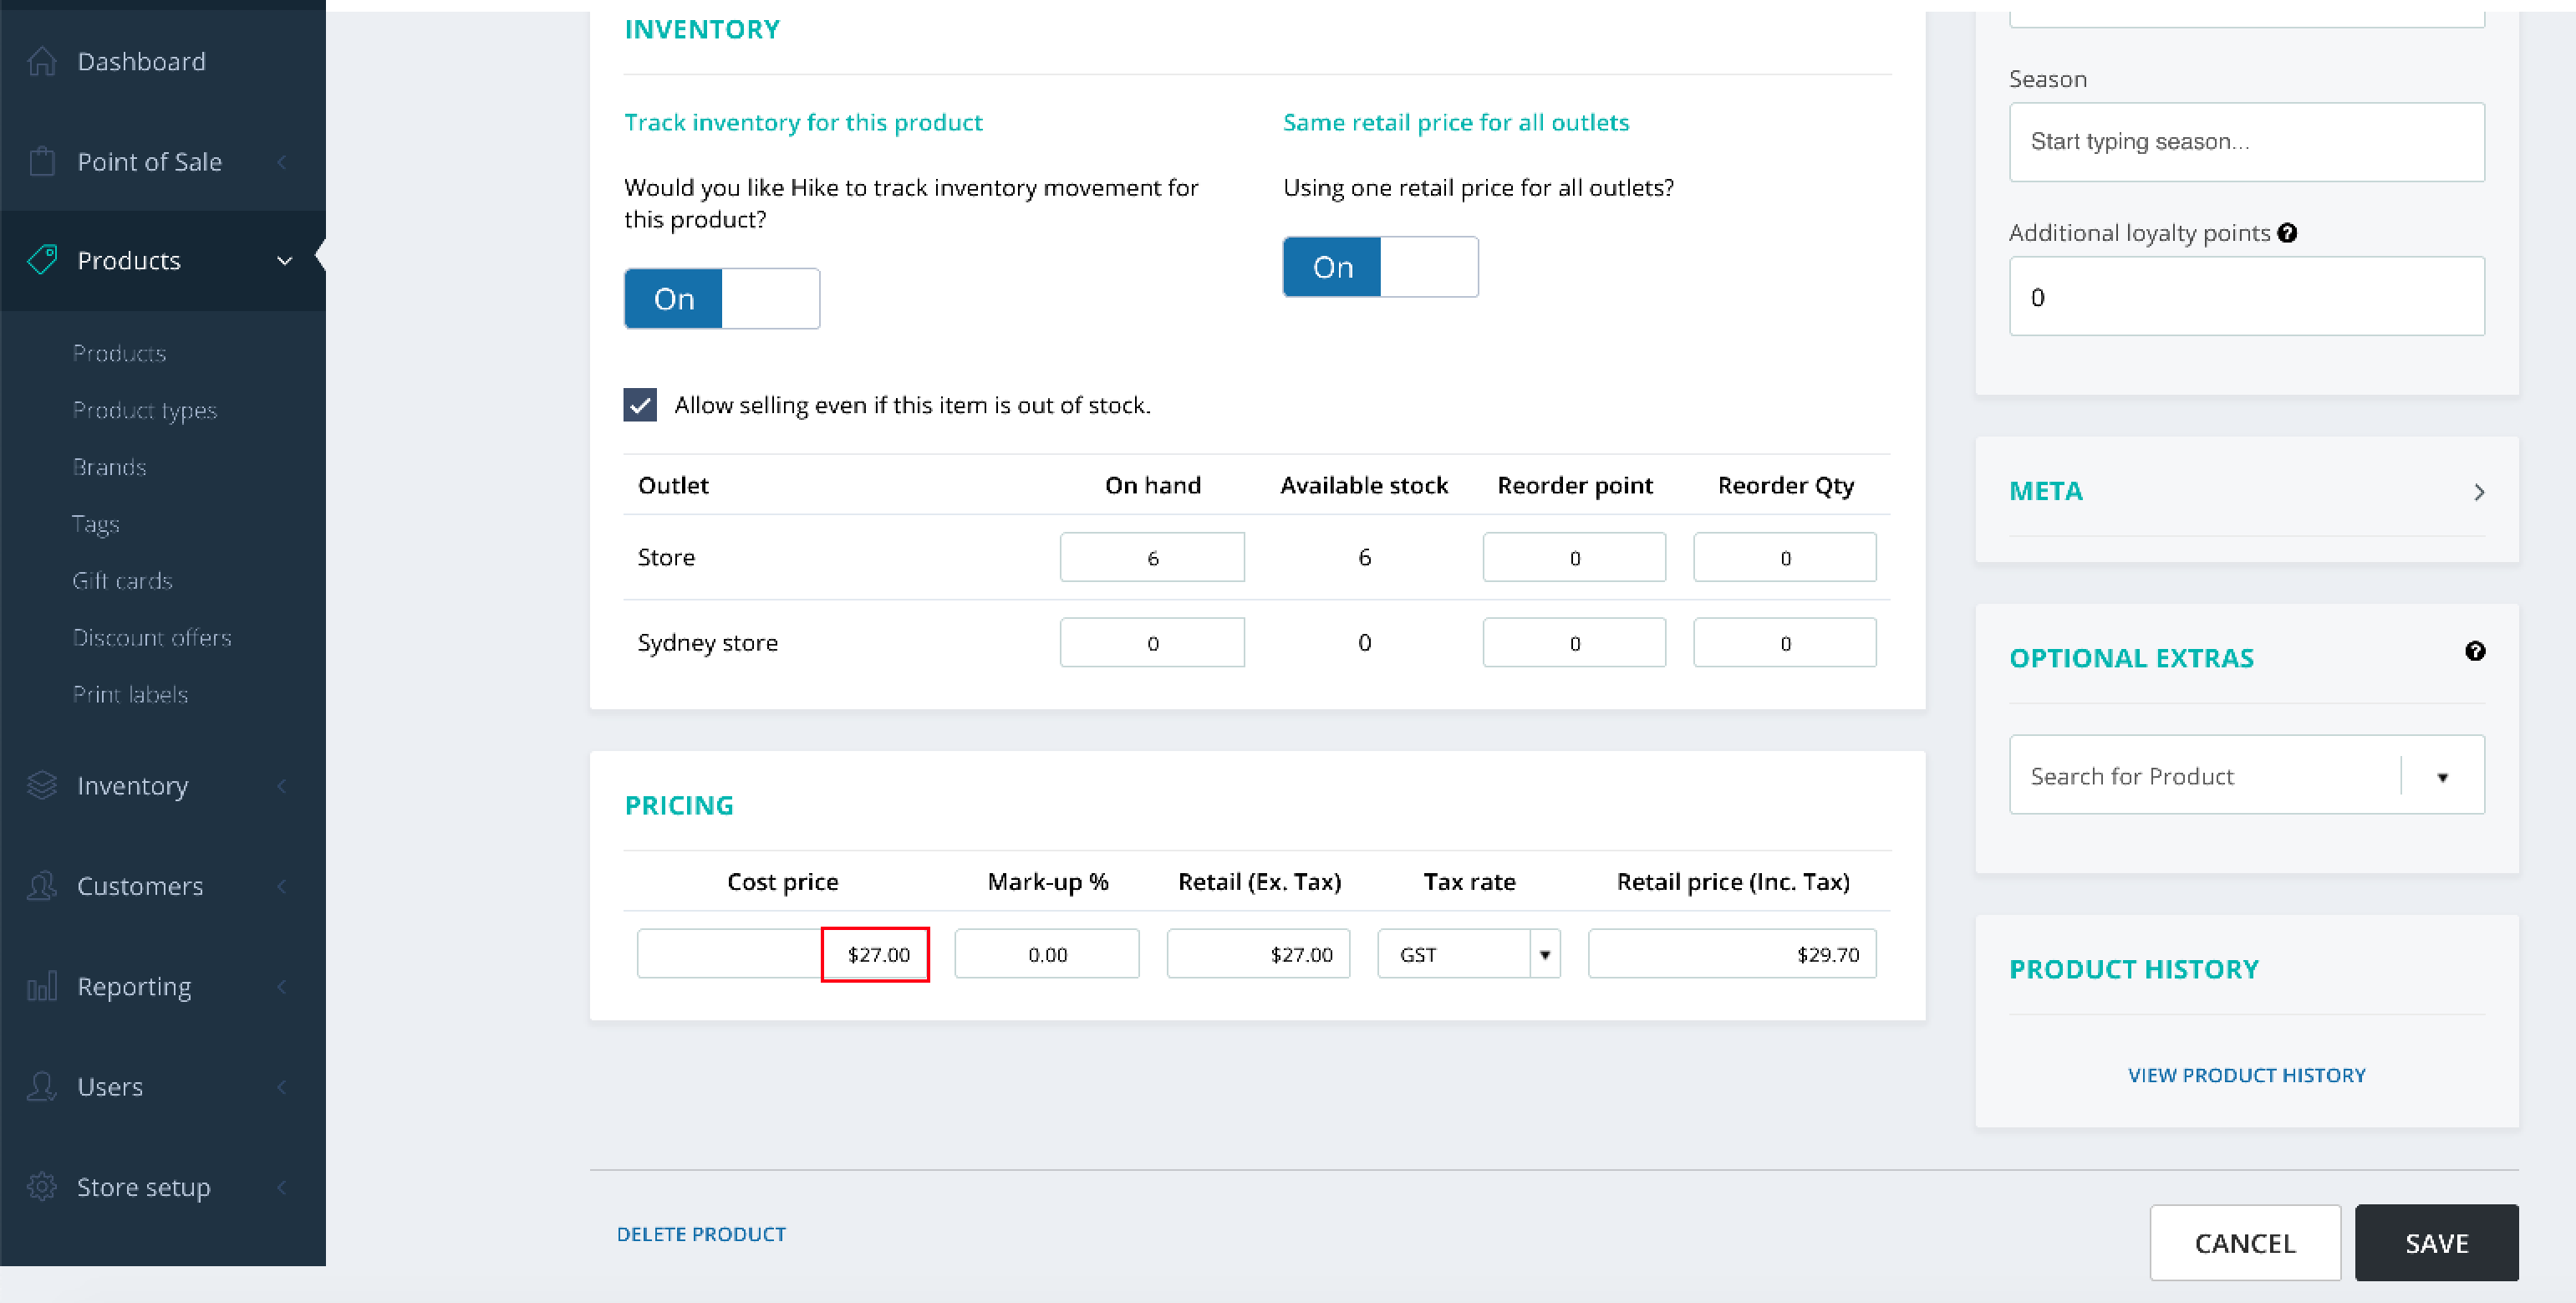2576x1303 pixels.
Task: Open Discount offers in sidebar submenu
Action: coord(151,637)
